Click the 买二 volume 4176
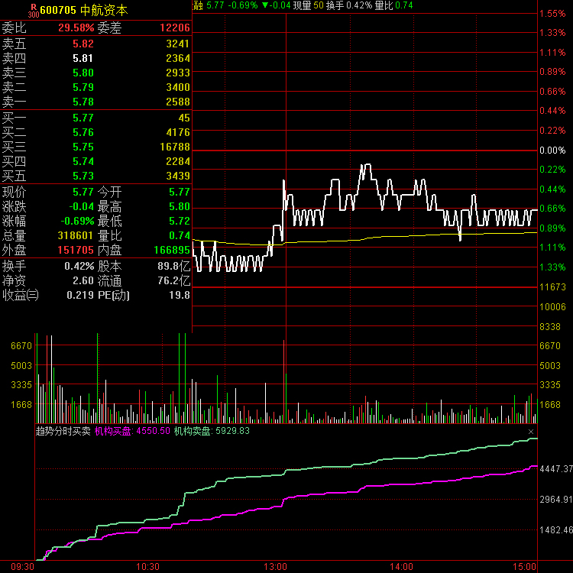The height and width of the screenshot is (573, 573). pyautogui.click(x=177, y=132)
